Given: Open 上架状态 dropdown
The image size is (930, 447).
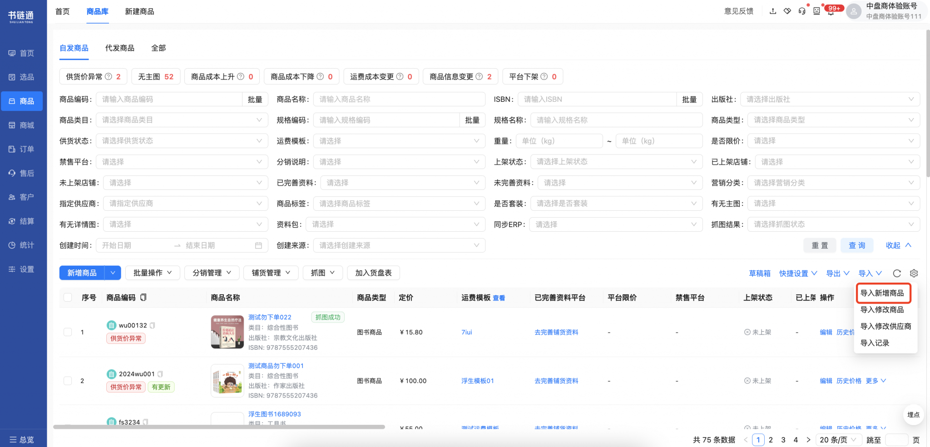Looking at the screenshot, I should (x=617, y=162).
